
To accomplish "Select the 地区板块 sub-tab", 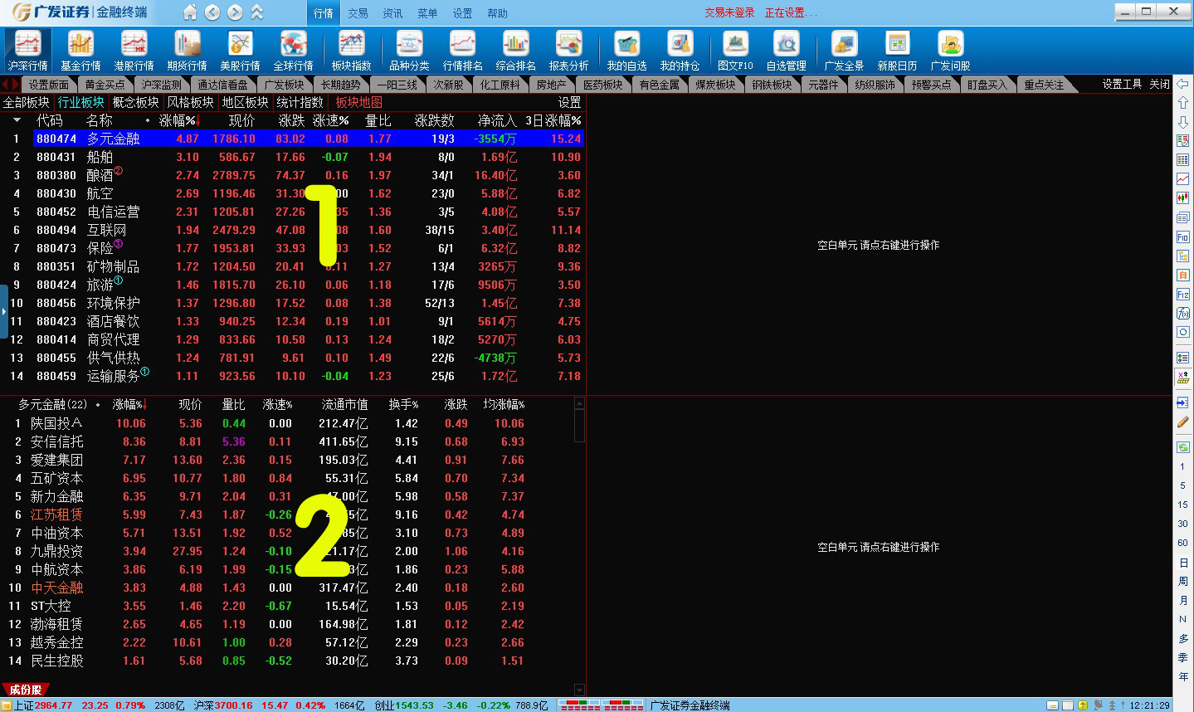I will tap(245, 102).
